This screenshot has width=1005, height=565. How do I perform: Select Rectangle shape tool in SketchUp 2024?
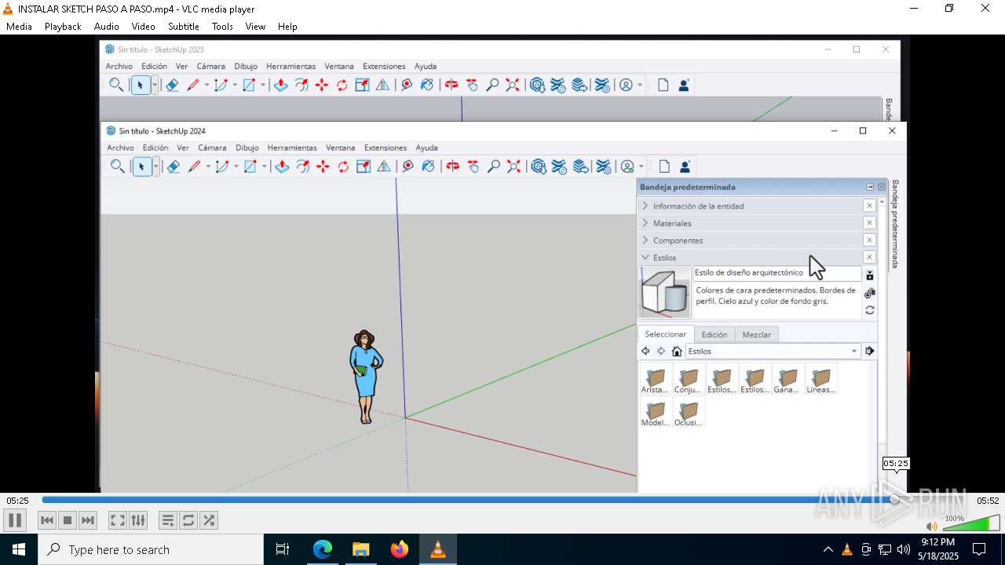(250, 166)
